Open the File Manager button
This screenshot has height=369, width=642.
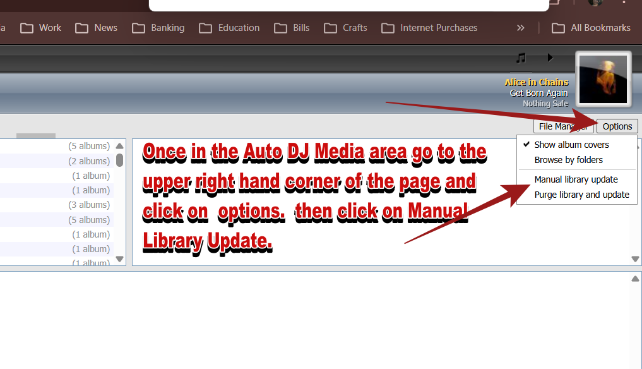(563, 126)
